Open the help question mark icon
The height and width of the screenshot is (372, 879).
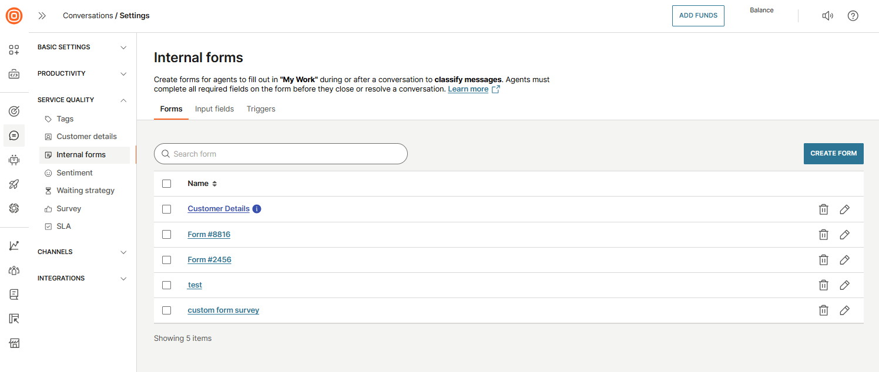pos(853,16)
